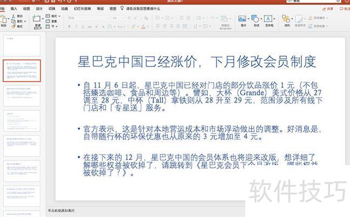Toggle strikethrough formatting
The width and height of the screenshot is (350, 217).
click(x=90, y=27)
